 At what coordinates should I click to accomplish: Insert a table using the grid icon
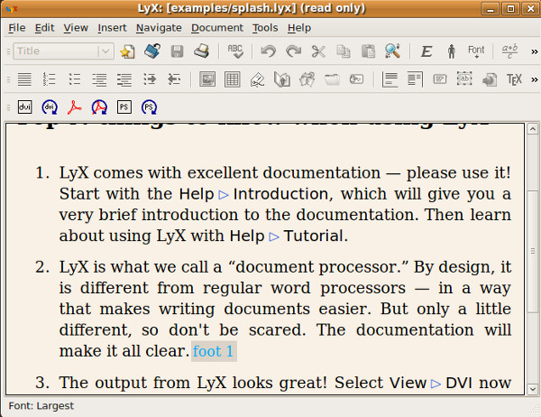coord(233,79)
